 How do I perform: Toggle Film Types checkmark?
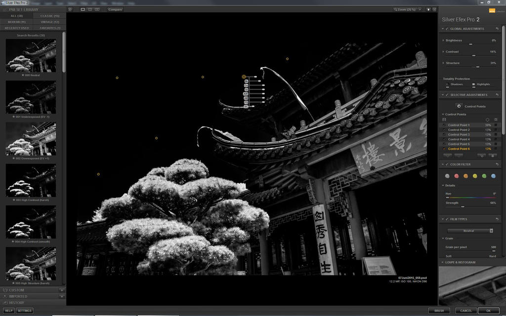pos(447,219)
